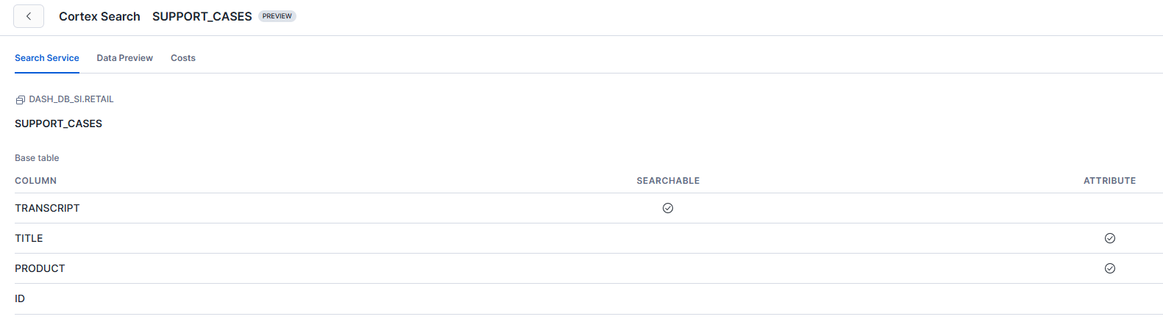Select the ID column row

pyautogui.click(x=21, y=298)
